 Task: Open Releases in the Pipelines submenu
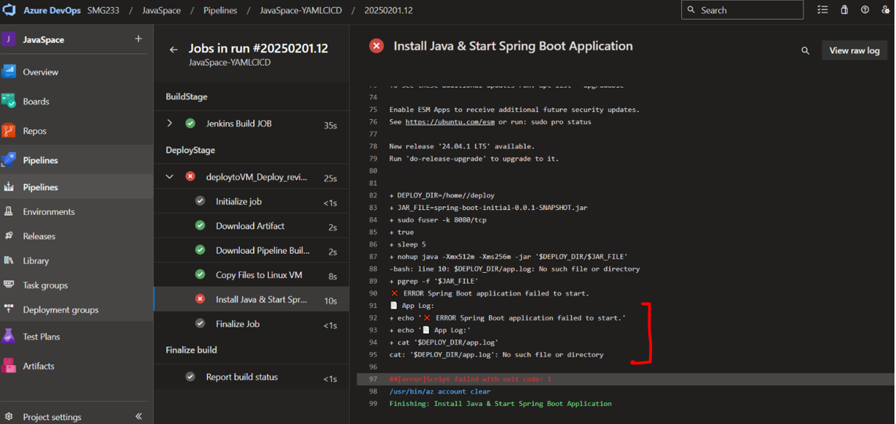pos(39,236)
